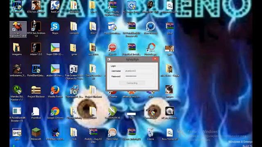Screen dimensions: 262x147
Task: Click the Password field in login dialog
Action: click(138, 76)
